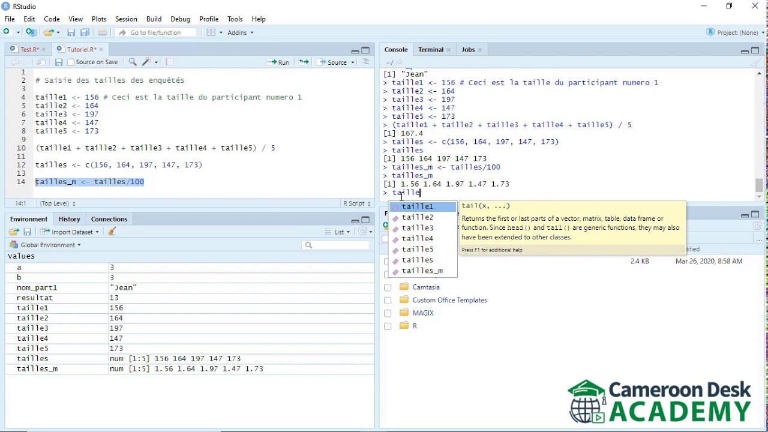This screenshot has width=768, height=432.
Task: Open the Project: (None) dropdown
Action: [x=736, y=32]
